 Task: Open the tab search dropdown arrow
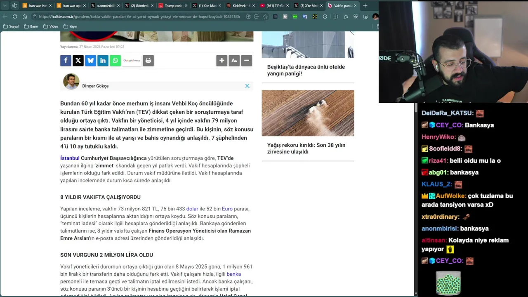(x=5, y=6)
